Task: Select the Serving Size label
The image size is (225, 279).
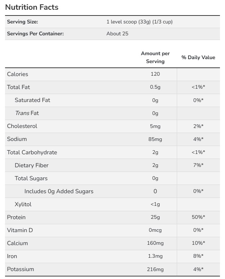Action: click(x=22, y=22)
